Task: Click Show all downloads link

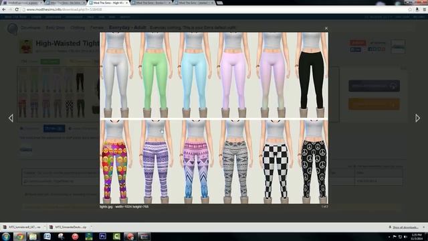Action: point(405,228)
